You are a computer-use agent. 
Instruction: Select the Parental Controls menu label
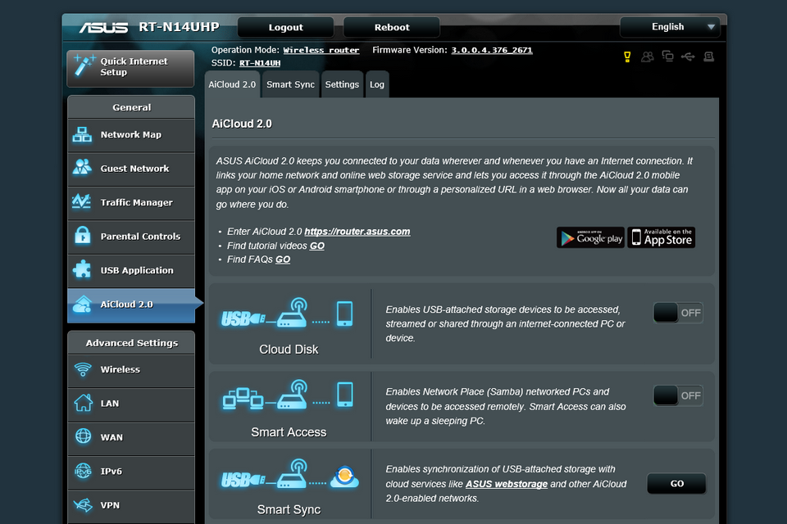pyautogui.click(x=140, y=236)
